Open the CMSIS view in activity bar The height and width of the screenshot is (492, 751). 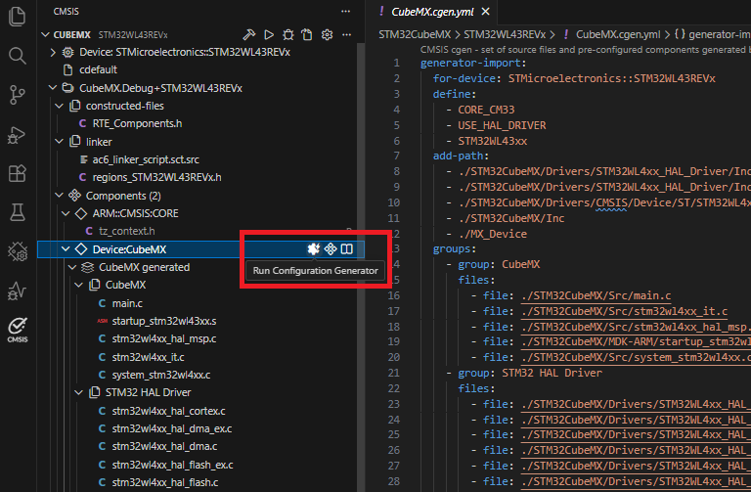click(x=18, y=330)
